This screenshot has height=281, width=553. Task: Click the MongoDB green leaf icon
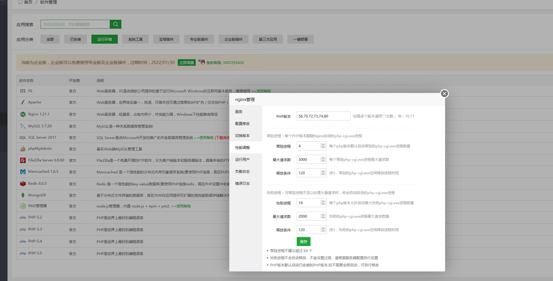(23, 195)
